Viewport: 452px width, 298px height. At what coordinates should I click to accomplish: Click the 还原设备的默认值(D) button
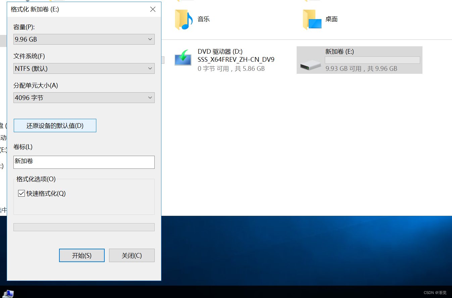(x=55, y=126)
